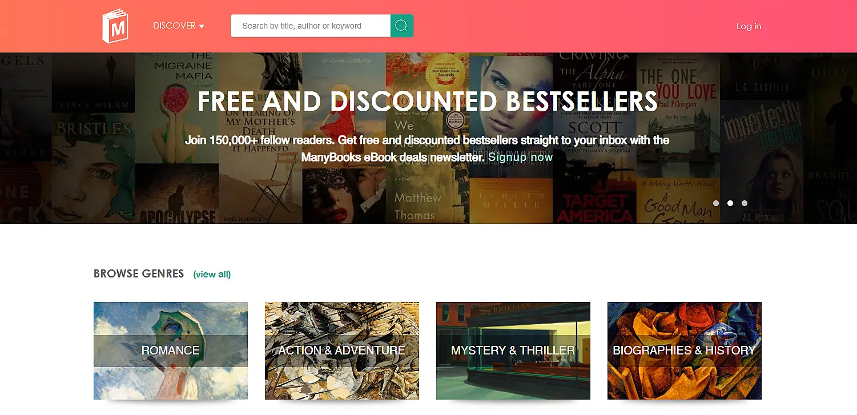The image size is (857, 415).
Task: Focus the title, author or keyword search field
Action: tap(311, 26)
